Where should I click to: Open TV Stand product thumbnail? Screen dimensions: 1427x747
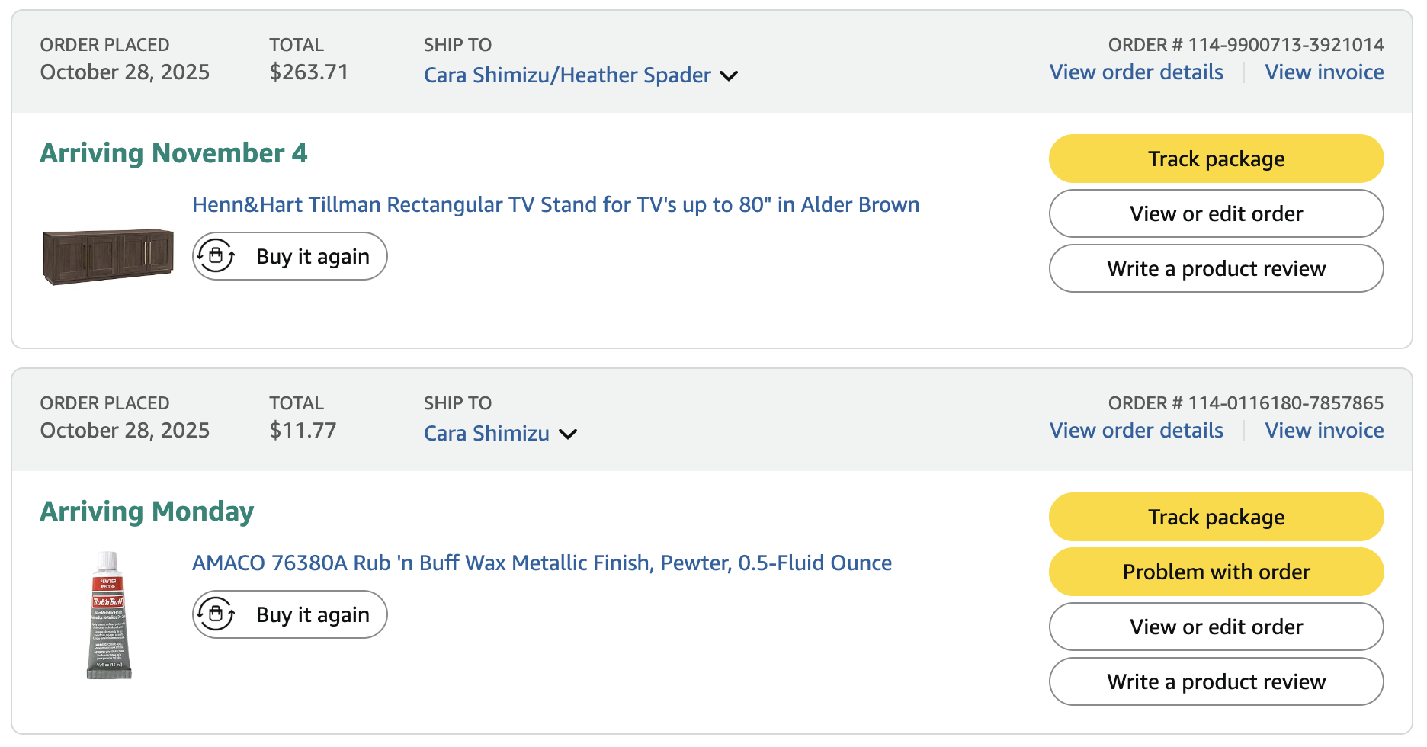(x=108, y=257)
